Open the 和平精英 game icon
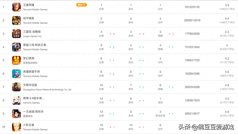The width and height of the screenshot is (238, 134). click(x=16, y=20)
